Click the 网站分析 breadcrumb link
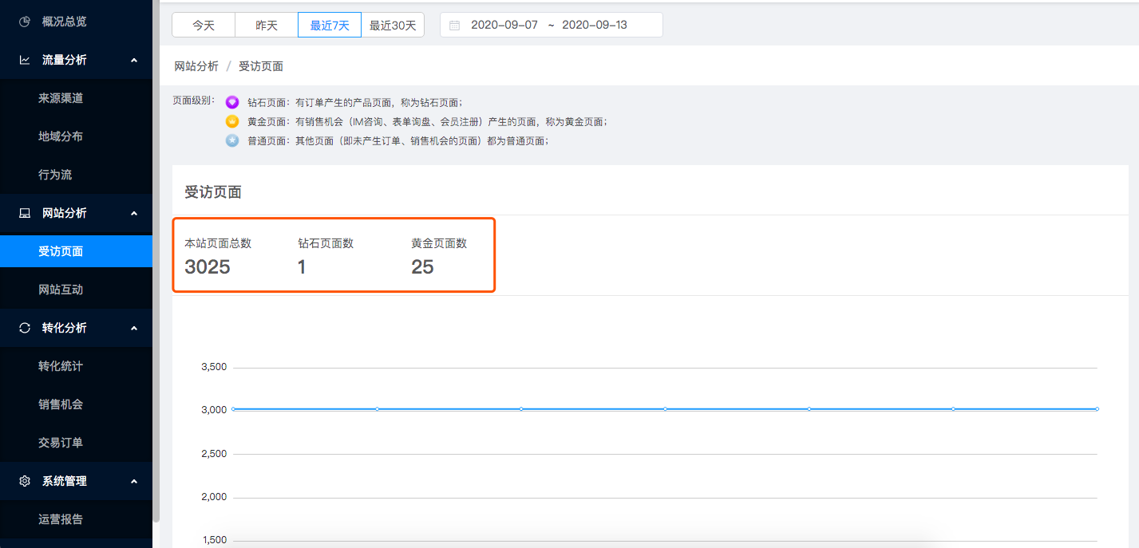The width and height of the screenshot is (1139, 548). [196, 66]
